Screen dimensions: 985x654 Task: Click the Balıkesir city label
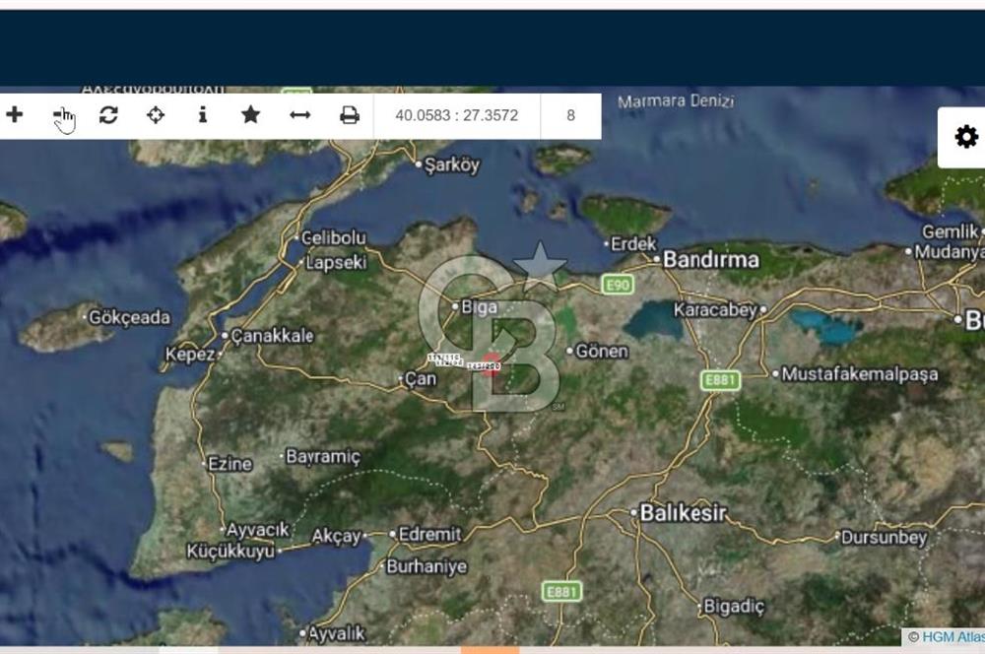tap(683, 512)
